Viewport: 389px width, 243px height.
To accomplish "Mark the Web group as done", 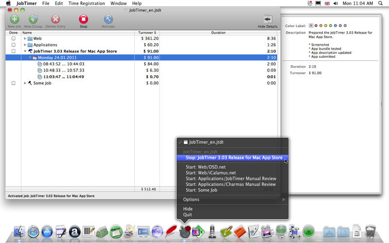I will 14,38.
